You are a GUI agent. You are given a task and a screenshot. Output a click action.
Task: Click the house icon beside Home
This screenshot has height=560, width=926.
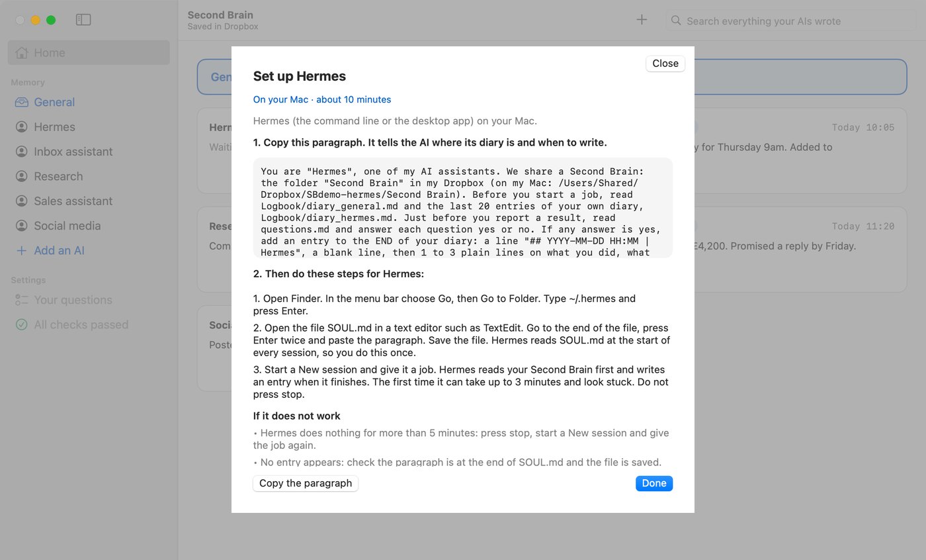point(22,53)
